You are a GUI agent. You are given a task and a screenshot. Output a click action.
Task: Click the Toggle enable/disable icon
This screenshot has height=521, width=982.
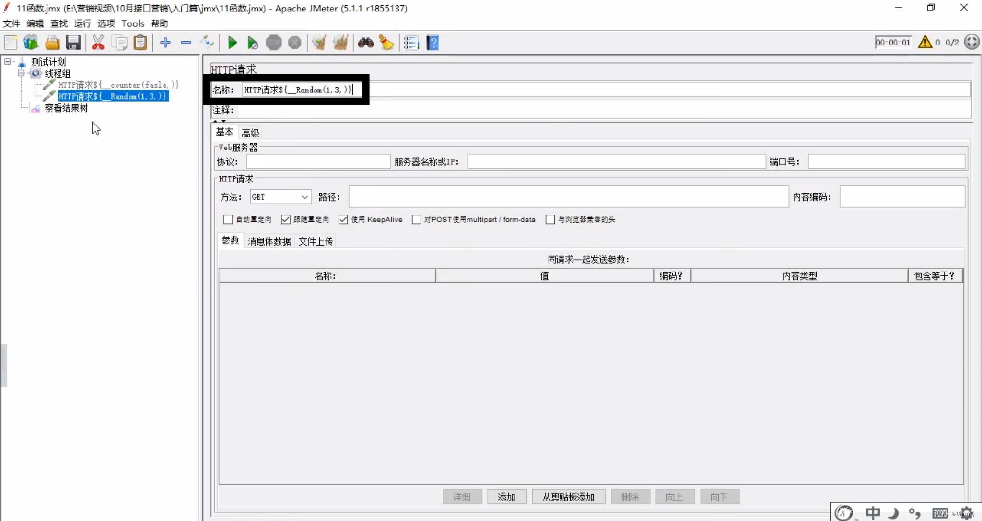207,43
